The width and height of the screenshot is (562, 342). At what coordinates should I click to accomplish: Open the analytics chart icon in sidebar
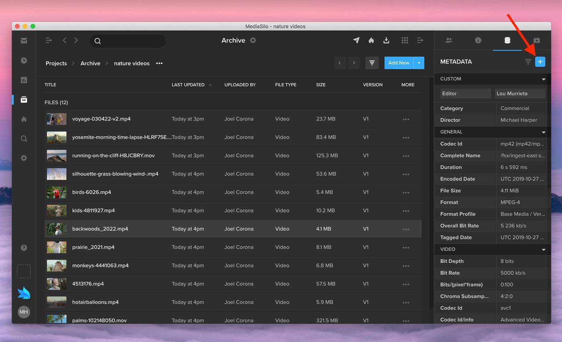pos(24,80)
